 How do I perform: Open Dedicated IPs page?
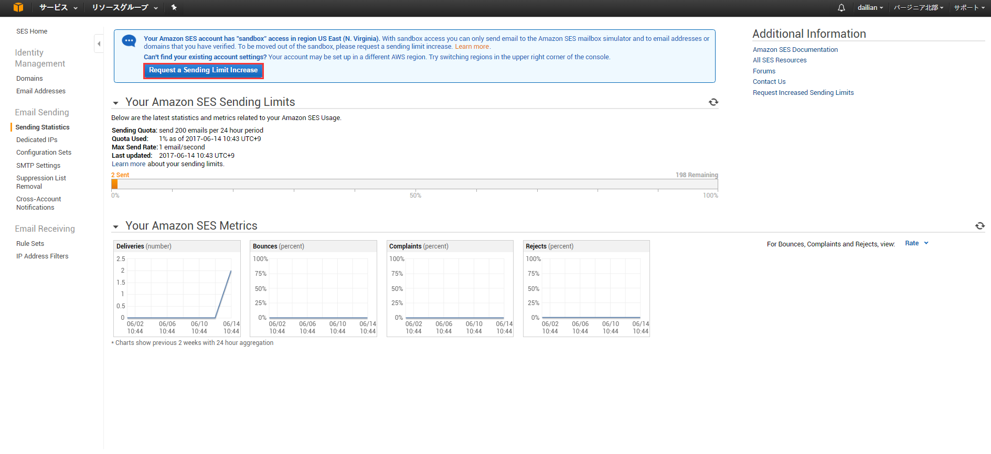[37, 140]
